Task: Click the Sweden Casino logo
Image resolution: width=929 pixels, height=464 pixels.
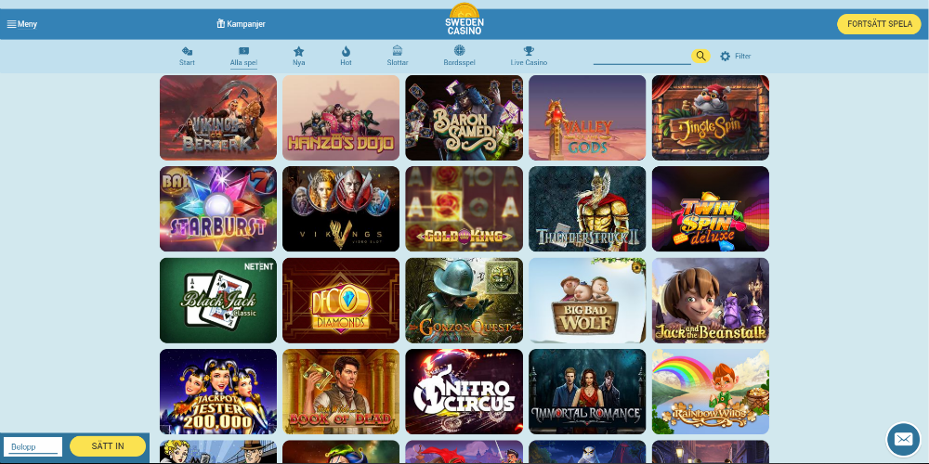Action: click(x=464, y=19)
